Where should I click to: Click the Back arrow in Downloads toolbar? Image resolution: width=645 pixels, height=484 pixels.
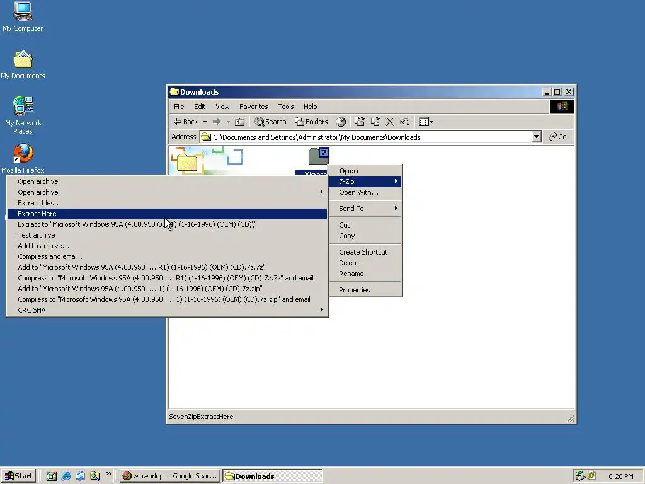pyautogui.click(x=186, y=122)
